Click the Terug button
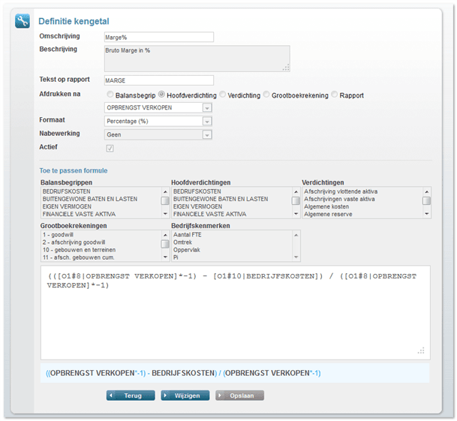Viewport: 457px width, 421px height. click(x=131, y=395)
